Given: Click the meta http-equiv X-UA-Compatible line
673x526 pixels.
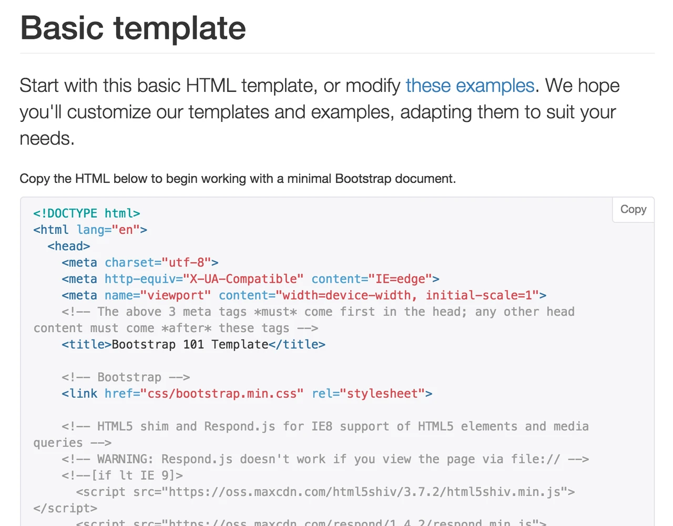Looking at the screenshot, I should (250, 279).
